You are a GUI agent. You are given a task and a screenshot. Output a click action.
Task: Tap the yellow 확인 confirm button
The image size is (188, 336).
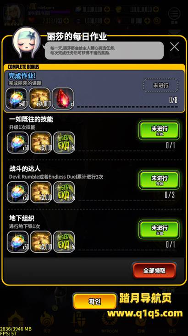coord(95,301)
